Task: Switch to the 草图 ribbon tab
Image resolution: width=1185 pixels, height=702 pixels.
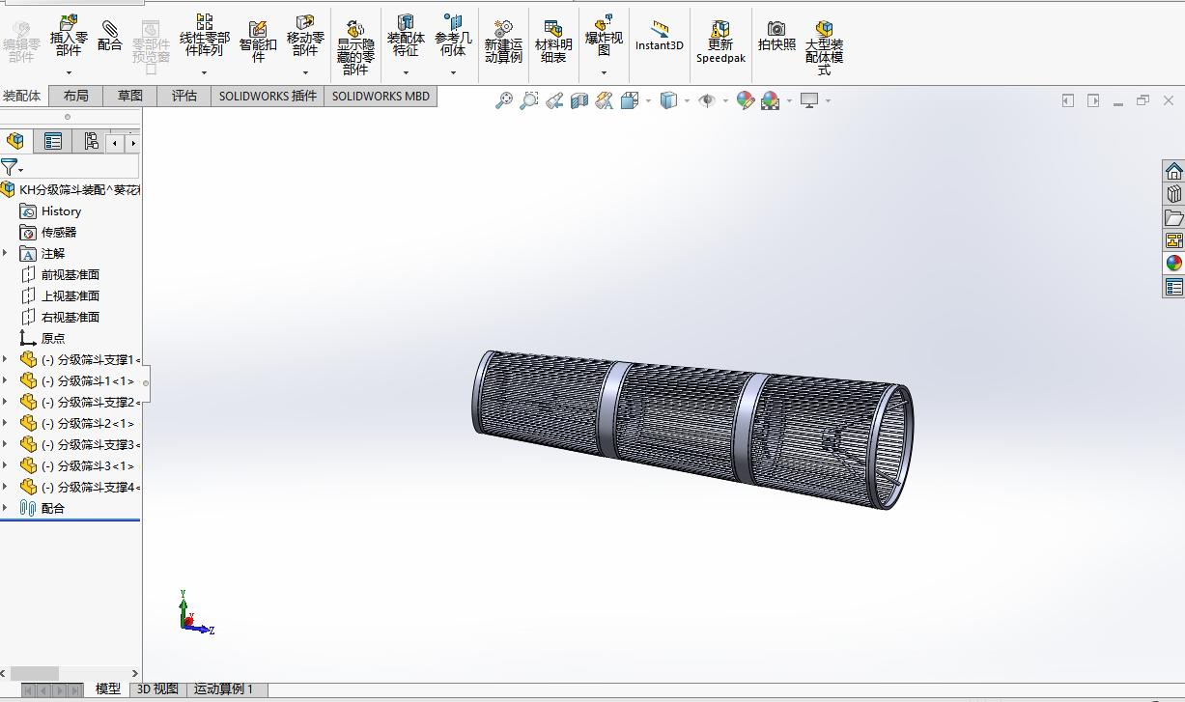Action: pos(130,96)
